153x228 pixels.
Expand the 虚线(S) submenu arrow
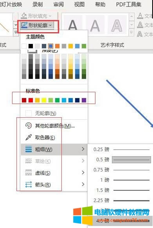83,172
